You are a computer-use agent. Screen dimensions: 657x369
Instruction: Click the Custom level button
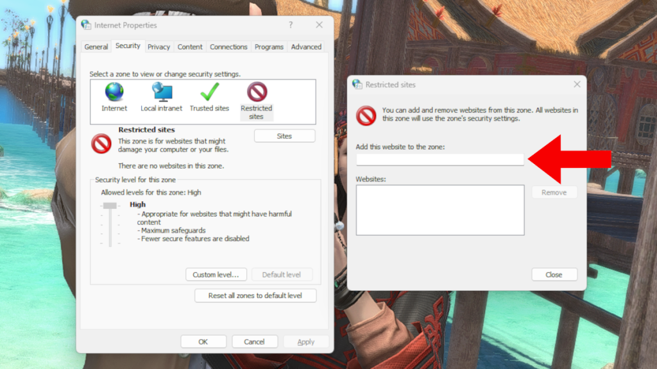click(x=216, y=274)
